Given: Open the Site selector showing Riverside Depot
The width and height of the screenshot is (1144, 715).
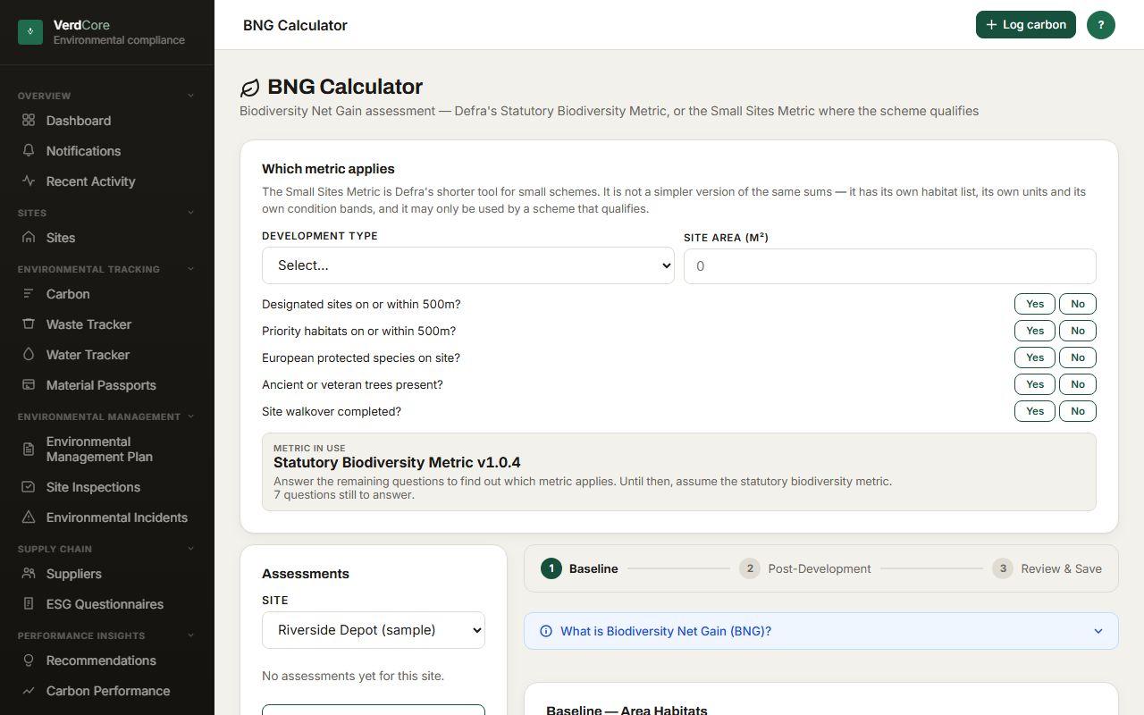Looking at the screenshot, I should (x=374, y=630).
